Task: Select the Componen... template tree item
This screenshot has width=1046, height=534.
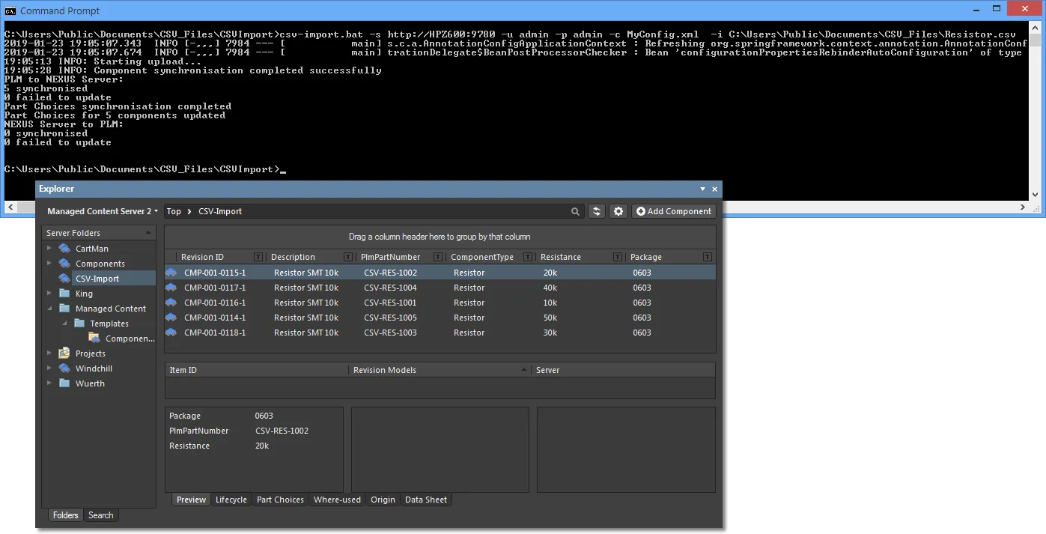Action: point(130,339)
